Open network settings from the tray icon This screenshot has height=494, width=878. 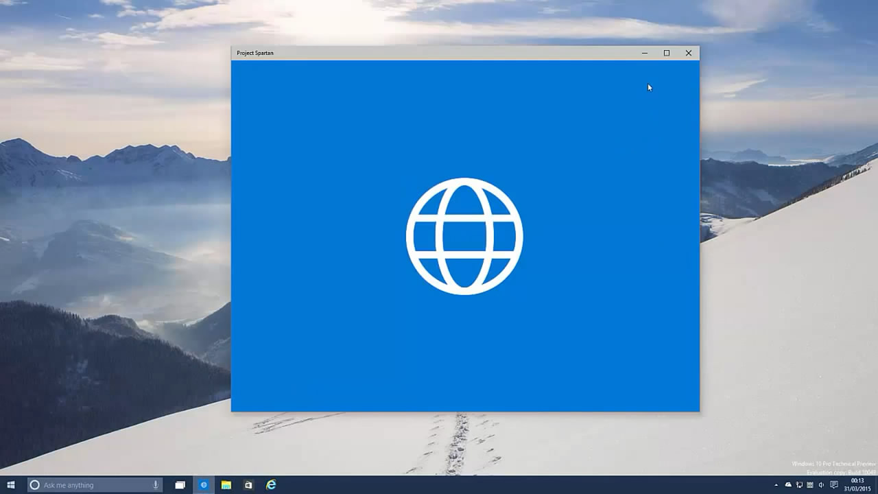[800, 485]
